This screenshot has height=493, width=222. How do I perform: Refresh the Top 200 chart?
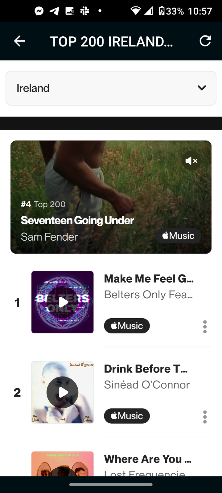(x=205, y=41)
